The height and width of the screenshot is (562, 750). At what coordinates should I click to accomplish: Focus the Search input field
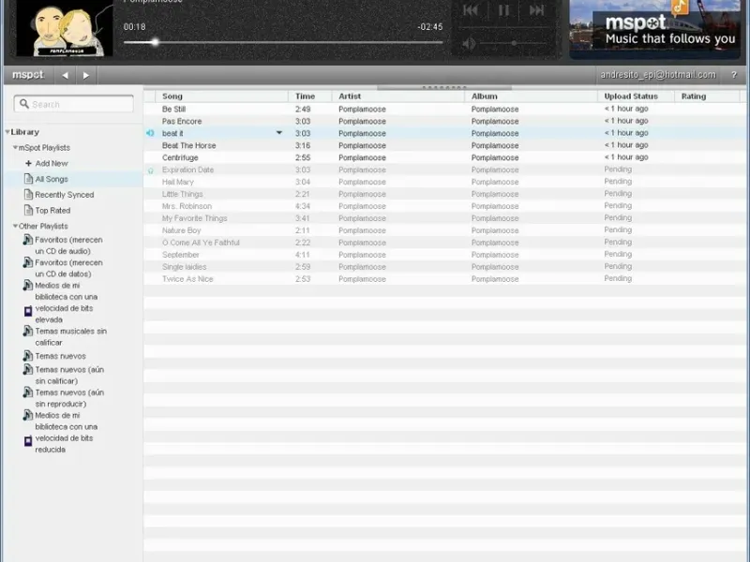coord(74,104)
